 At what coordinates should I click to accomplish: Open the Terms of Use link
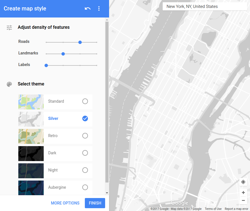coord(213,209)
